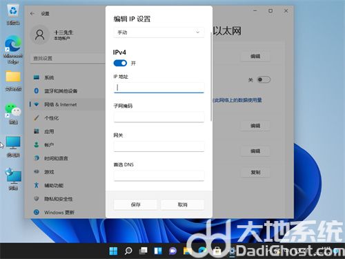Click the 复制 button
The image size is (345, 259).
click(255, 172)
